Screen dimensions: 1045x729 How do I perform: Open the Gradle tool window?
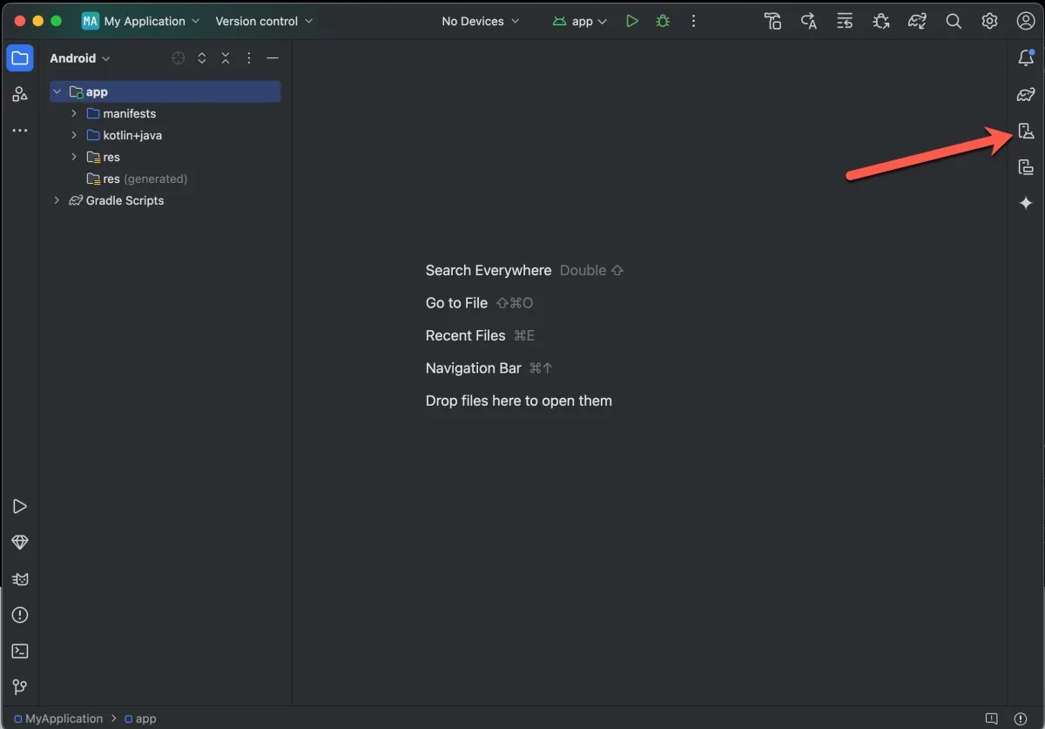coord(1026,95)
